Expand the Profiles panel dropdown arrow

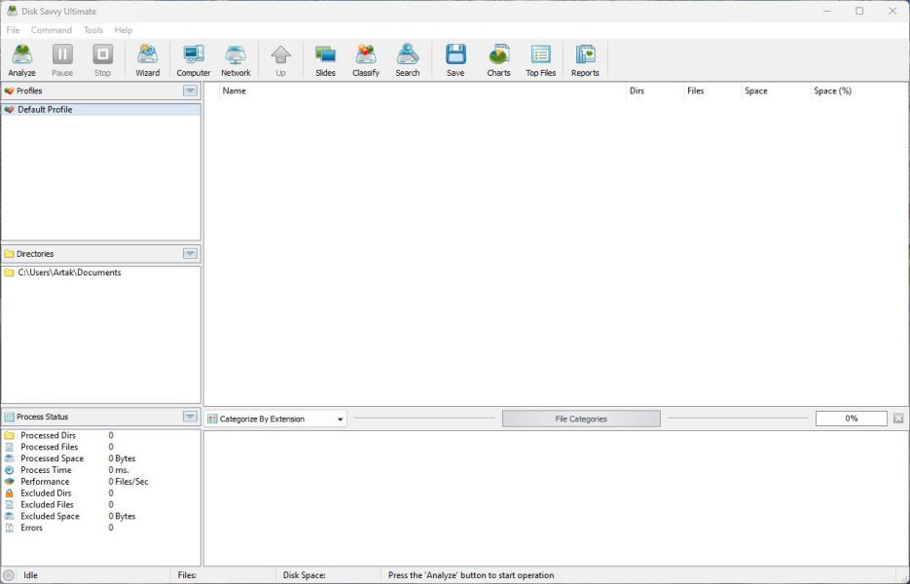[x=191, y=91]
